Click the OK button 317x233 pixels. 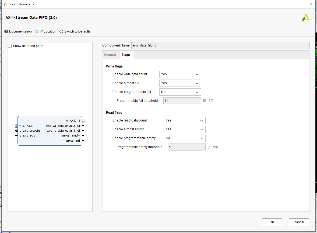point(272,222)
